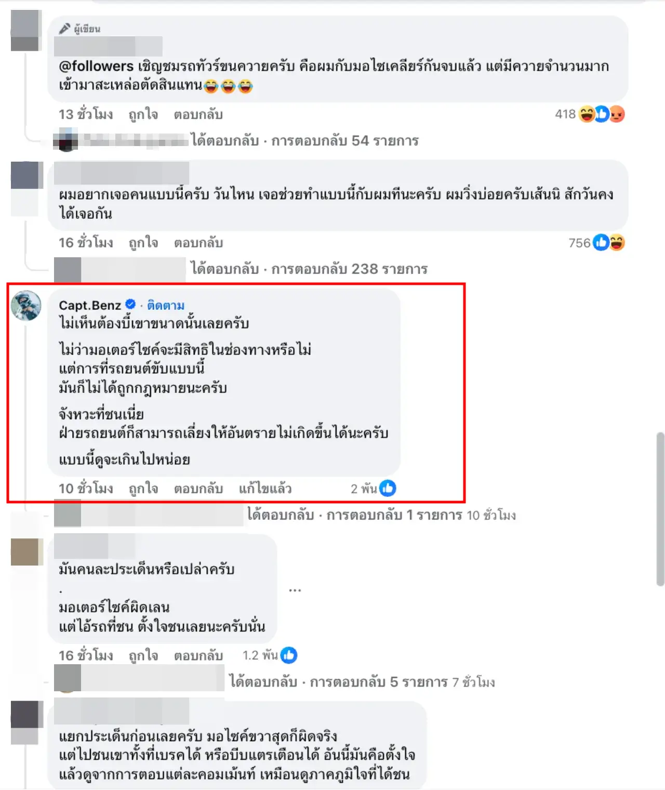Click the pencil author icon at top
665x790 pixels.
tap(64, 29)
